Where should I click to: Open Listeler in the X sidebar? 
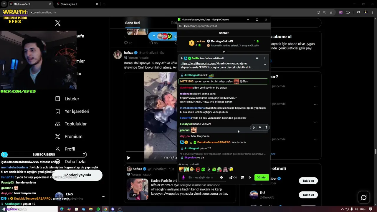(67, 99)
